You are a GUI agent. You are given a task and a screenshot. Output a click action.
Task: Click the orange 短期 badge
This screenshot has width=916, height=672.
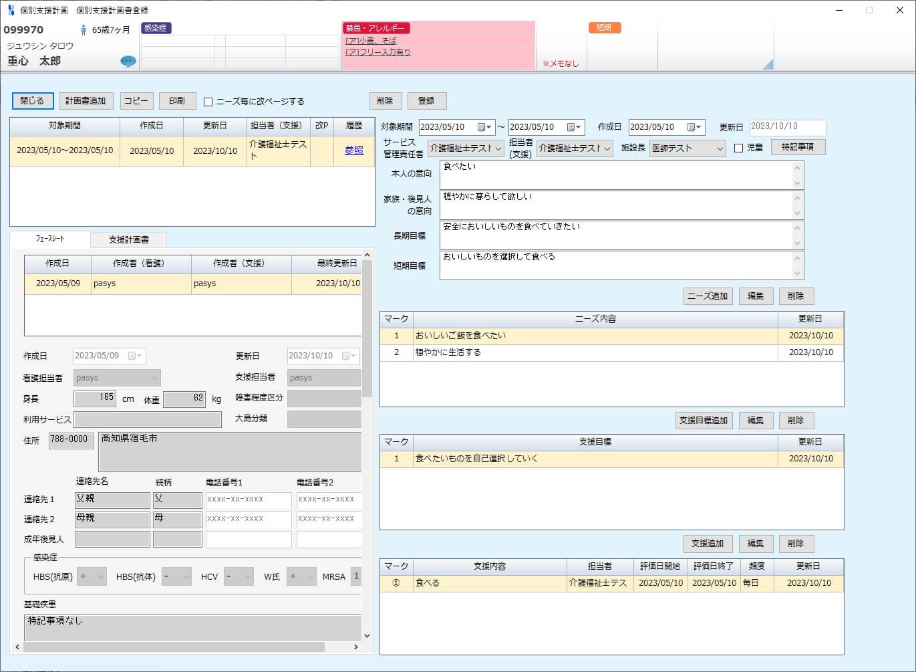pyautogui.click(x=604, y=28)
